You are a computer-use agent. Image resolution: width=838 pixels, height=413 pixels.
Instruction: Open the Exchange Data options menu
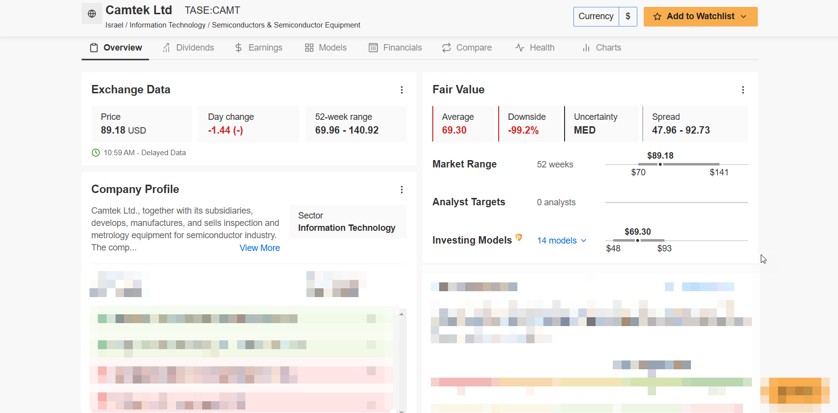[402, 90]
